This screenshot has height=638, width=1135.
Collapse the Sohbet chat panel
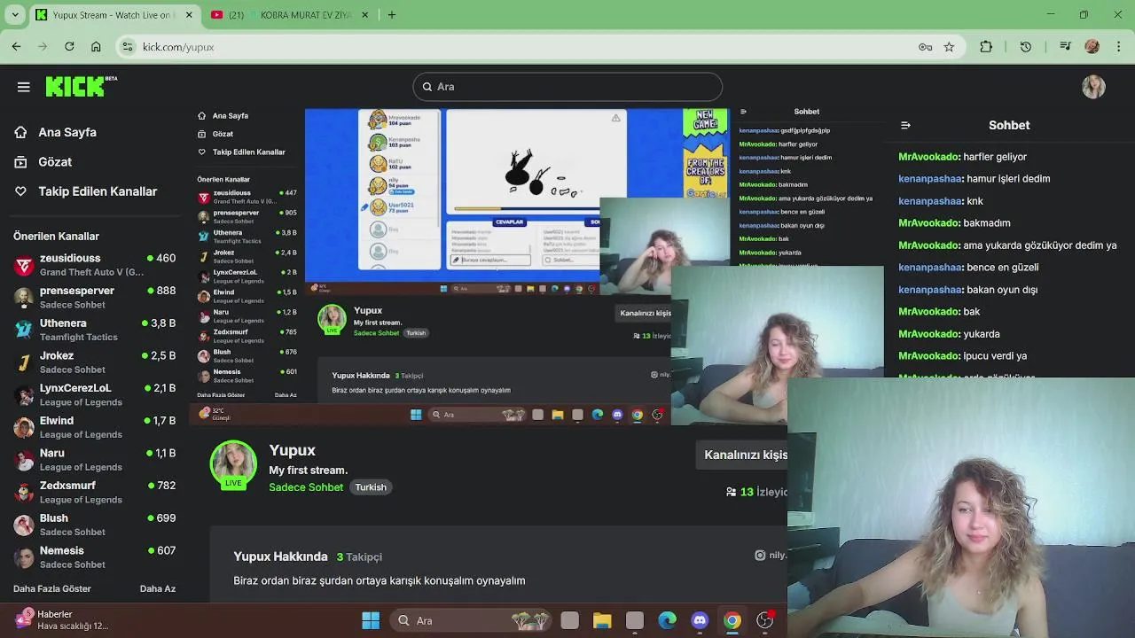905,125
